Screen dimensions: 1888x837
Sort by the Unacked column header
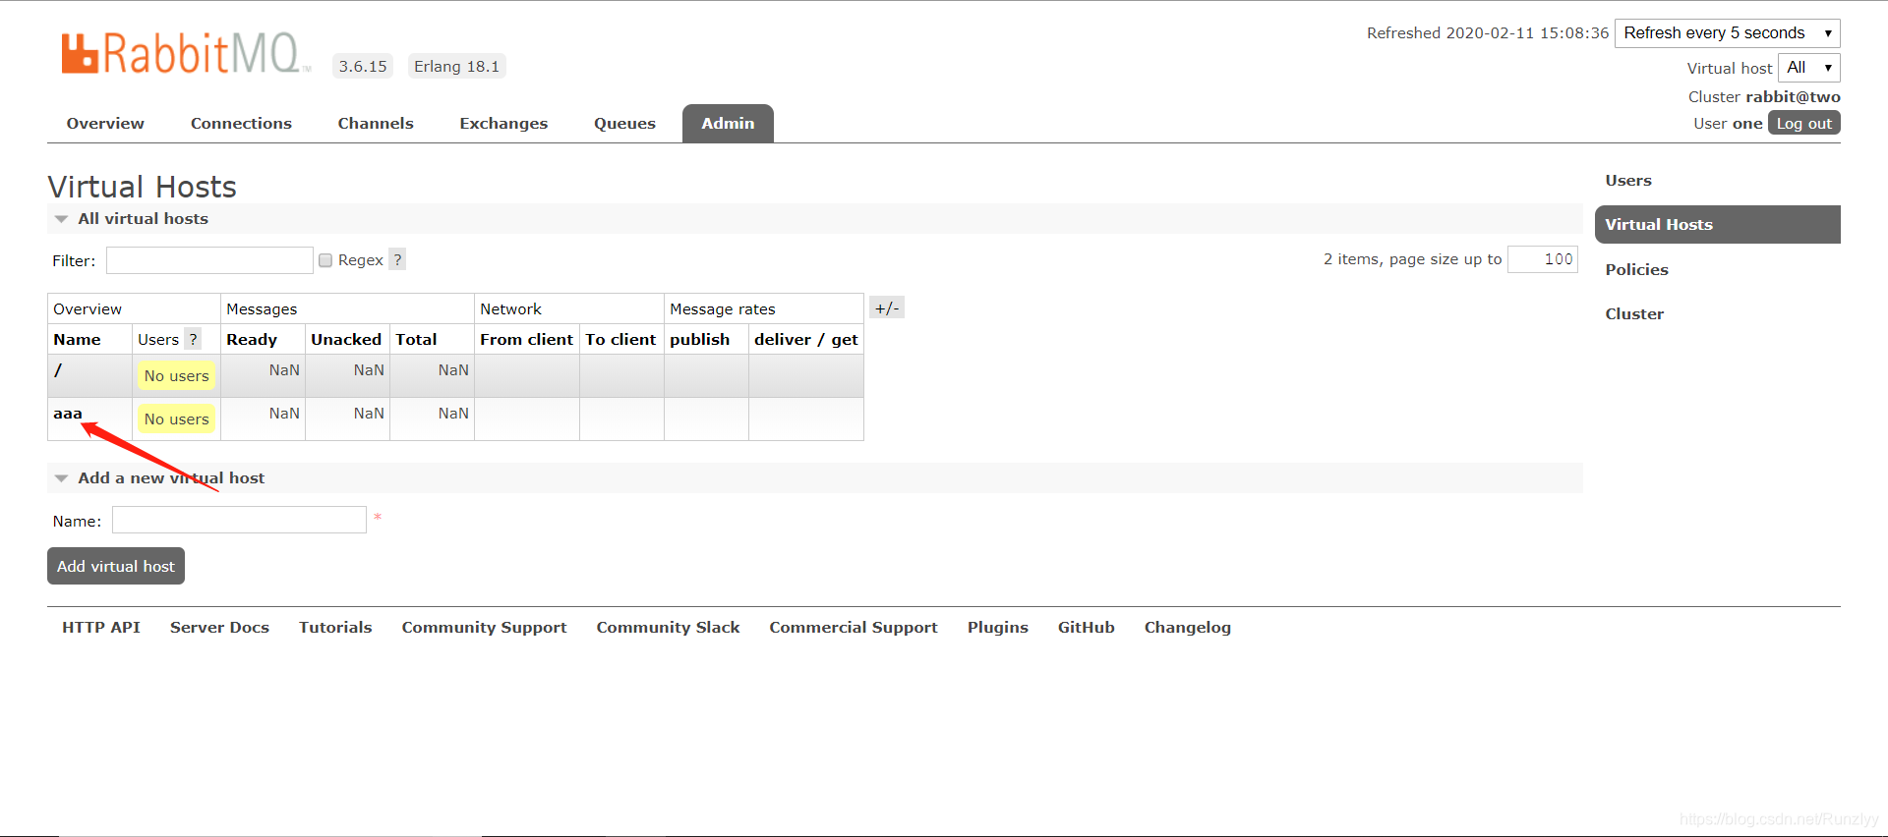click(x=346, y=339)
